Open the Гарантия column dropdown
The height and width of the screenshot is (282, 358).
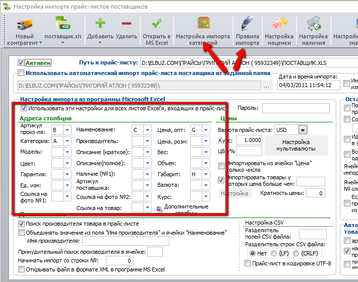[67, 174]
